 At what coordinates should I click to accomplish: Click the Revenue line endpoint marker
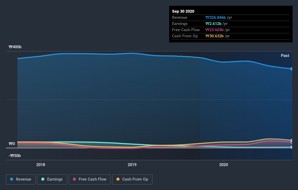click(x=292, y=69)
